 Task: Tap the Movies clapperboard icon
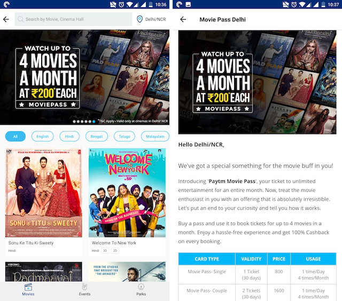coord(28,287)
